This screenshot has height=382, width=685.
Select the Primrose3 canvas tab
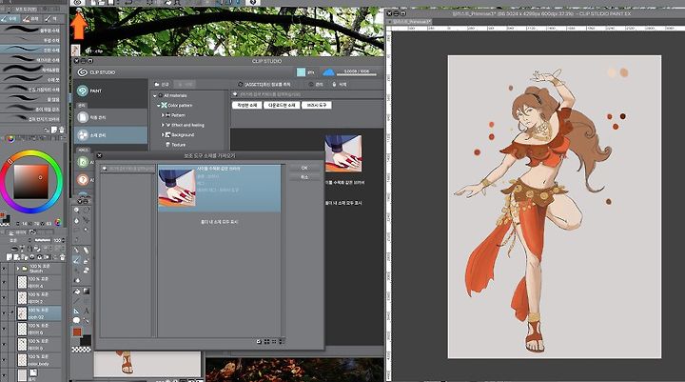[x=409, y=22]
